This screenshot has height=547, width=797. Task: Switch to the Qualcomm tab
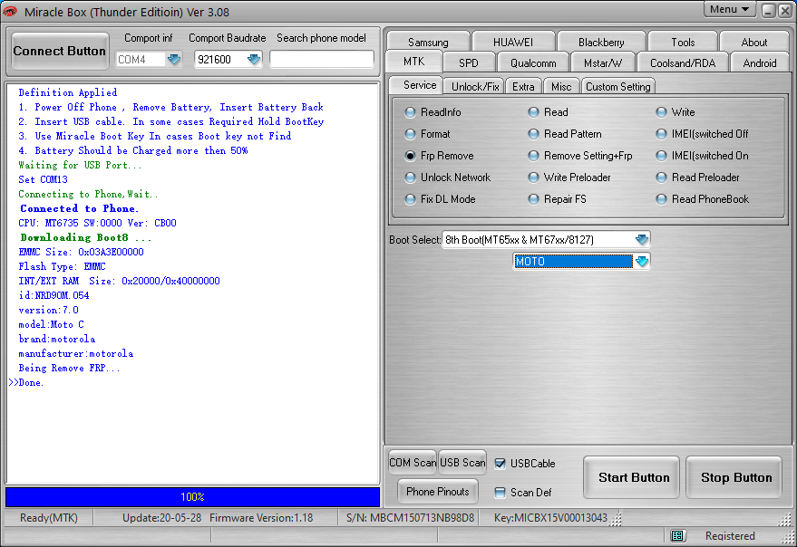coord(533,63)
